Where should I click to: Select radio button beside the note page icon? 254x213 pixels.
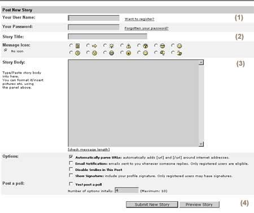click(71, 46)
